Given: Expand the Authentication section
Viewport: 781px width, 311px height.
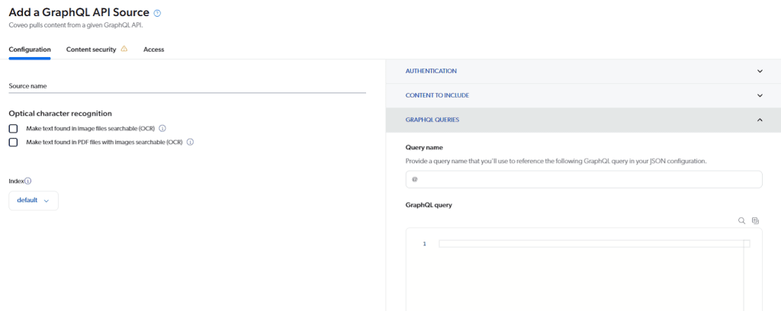Looking at the screenshot, I should [x=759, y=71].
